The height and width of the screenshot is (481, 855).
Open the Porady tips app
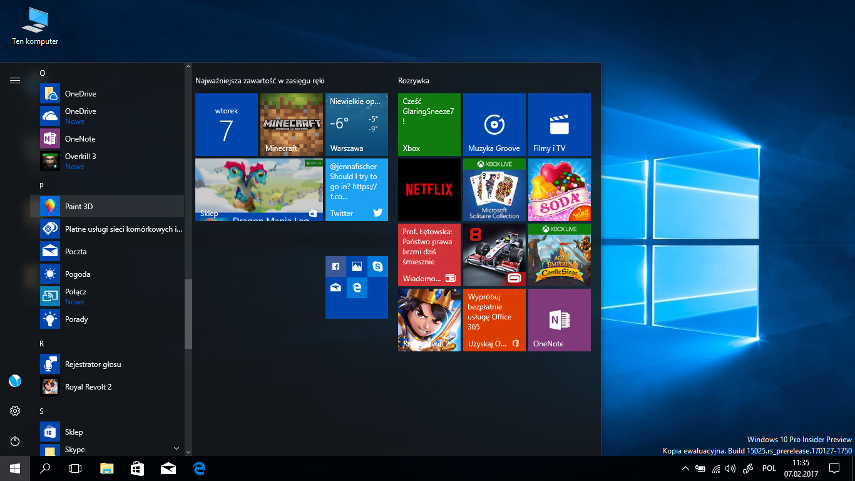tap(107, 319)
